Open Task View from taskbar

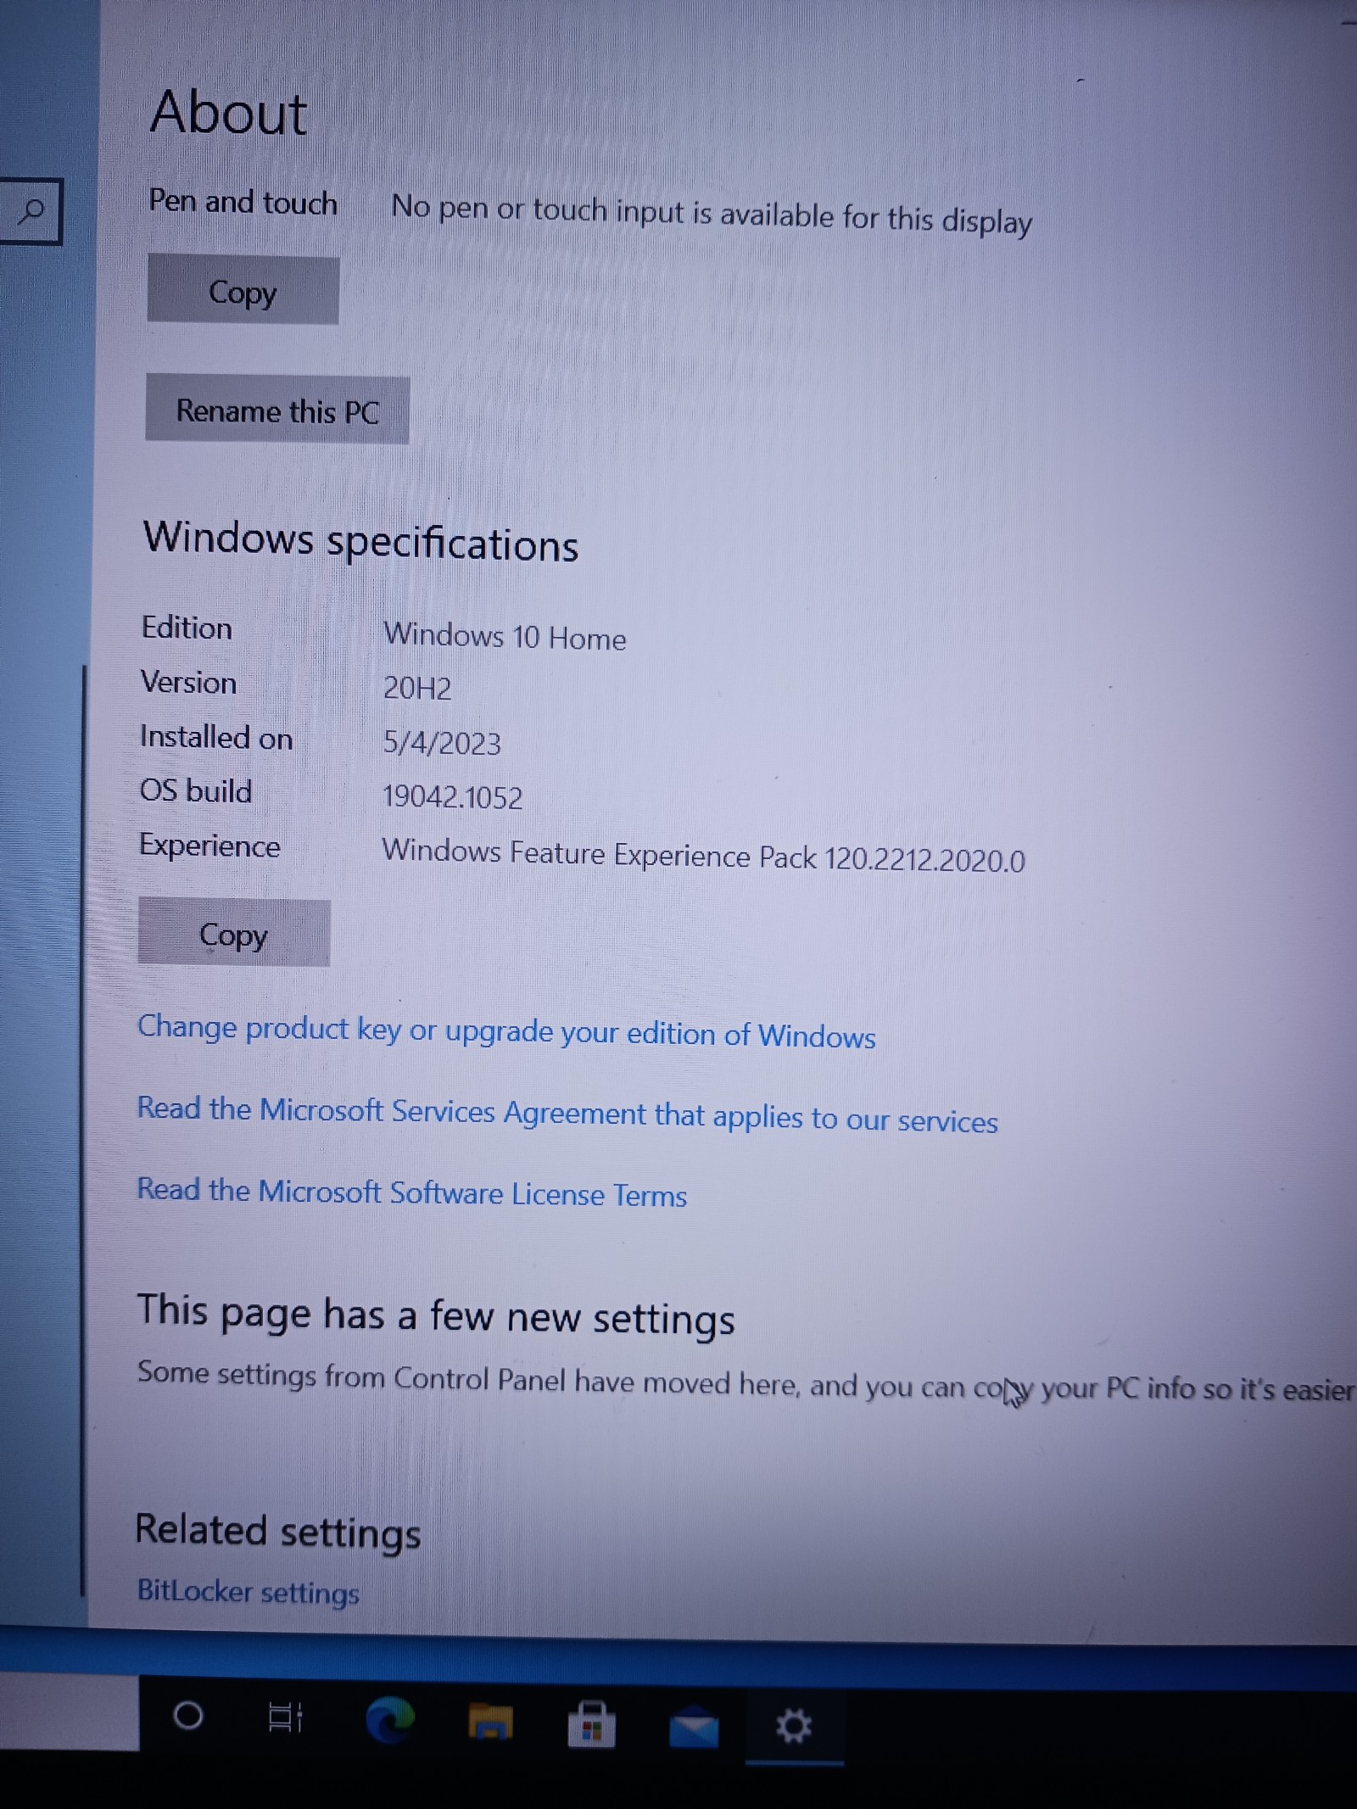(285, 1717)
